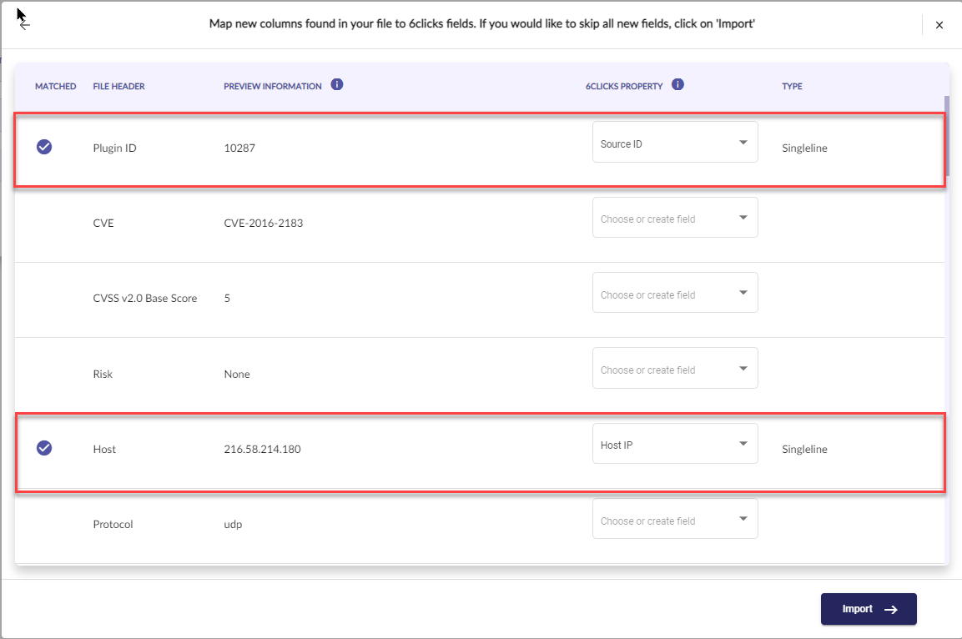This screenshot has width=962, height=639.
Task: Toggle the Plugin ID matched checkmark
Action: [44, 147]
